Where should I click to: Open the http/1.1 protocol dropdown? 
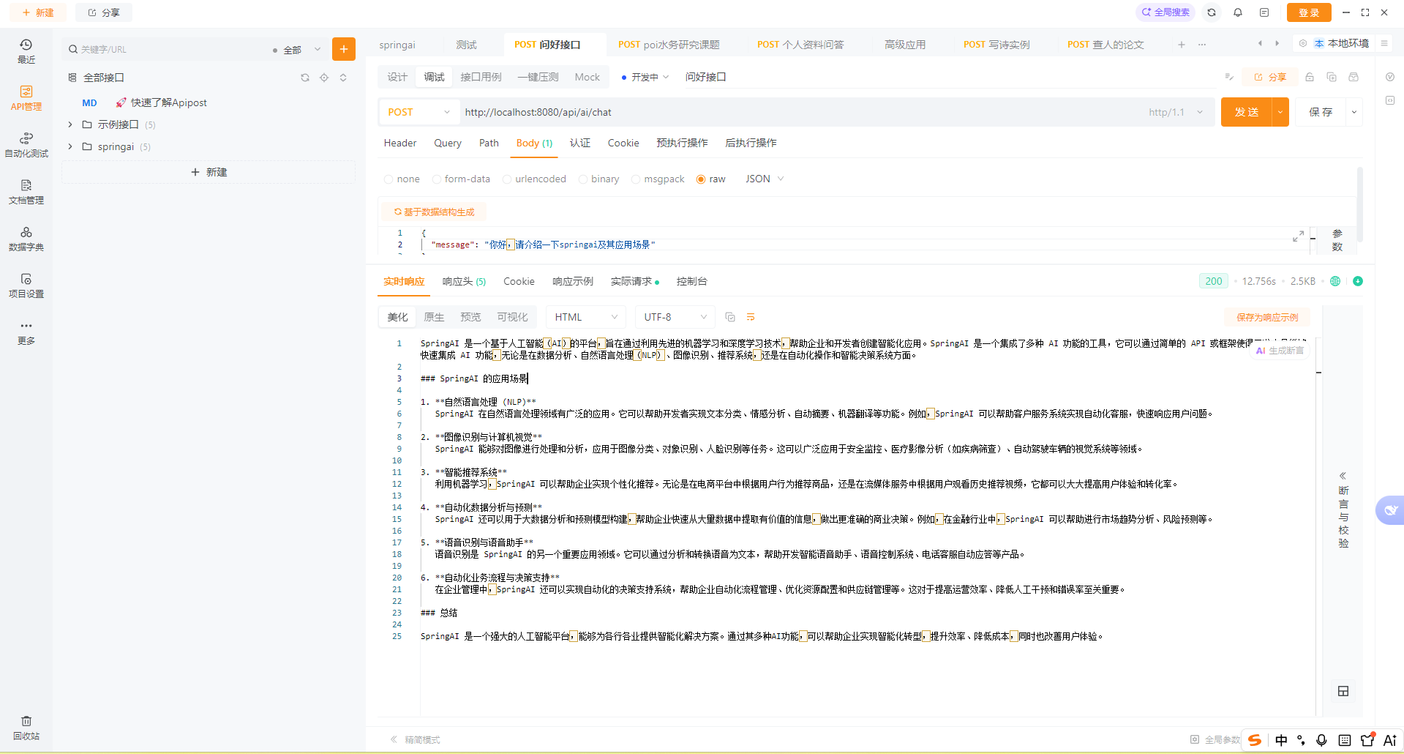pyautogui.click(x=1176, y=112)
